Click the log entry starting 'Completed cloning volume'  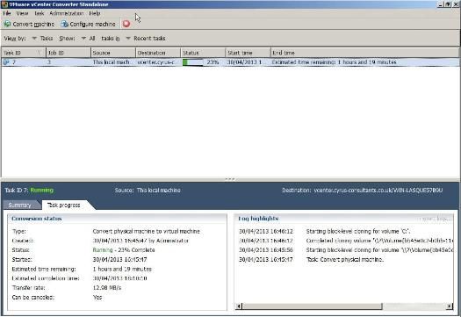click(x=379, y=241)
